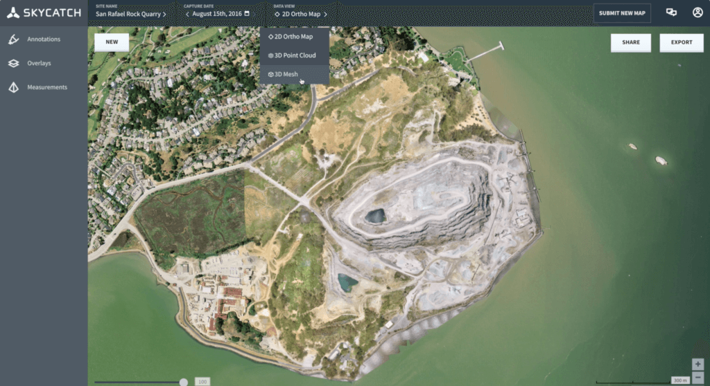Click the August 15th, 2016 capture date
710x386 pixels.
pyautogui.click(x=217, y=14)
